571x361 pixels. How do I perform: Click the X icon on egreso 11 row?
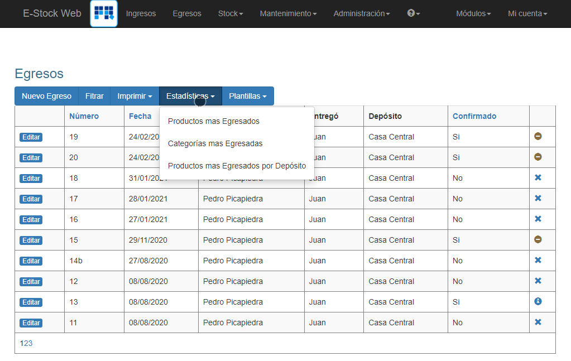coord(538,322)
